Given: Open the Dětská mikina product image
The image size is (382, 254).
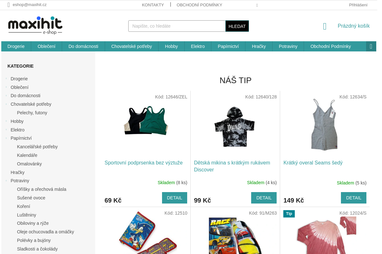Looking at the screenshot, I should click(x=235, y=126).
